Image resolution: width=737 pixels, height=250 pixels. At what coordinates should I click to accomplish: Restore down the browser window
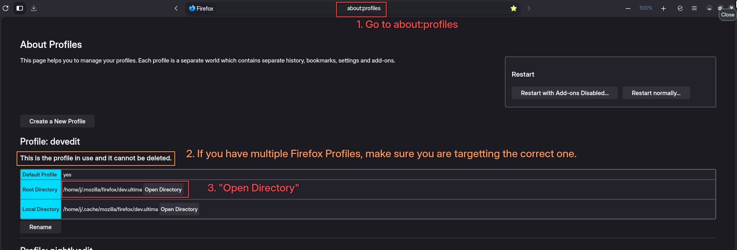point(720,8)
